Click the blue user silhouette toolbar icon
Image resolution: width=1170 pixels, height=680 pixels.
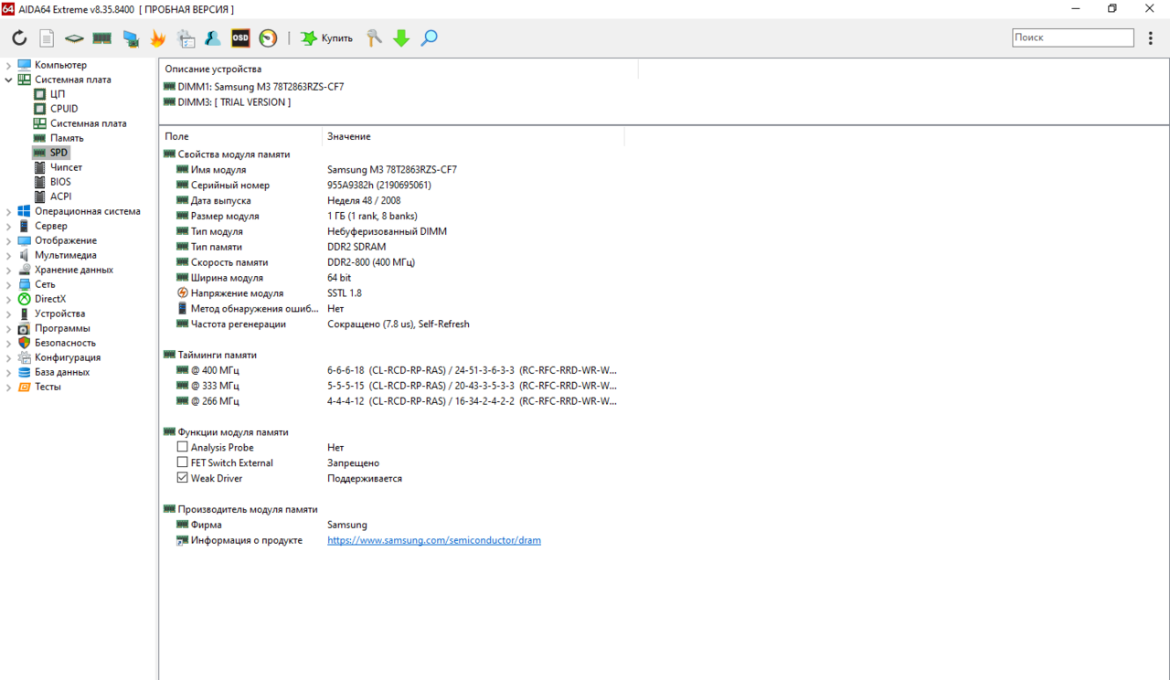pos(213,38)
